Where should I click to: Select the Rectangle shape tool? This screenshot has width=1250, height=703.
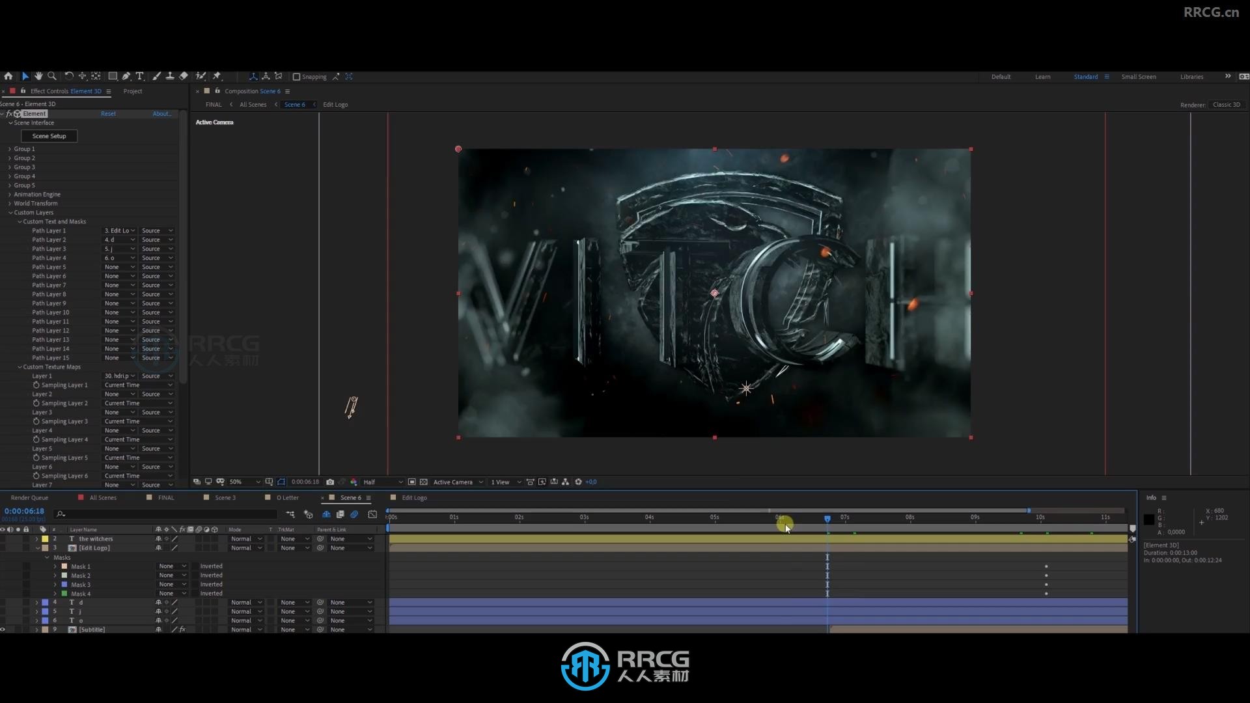click(113, 76)
